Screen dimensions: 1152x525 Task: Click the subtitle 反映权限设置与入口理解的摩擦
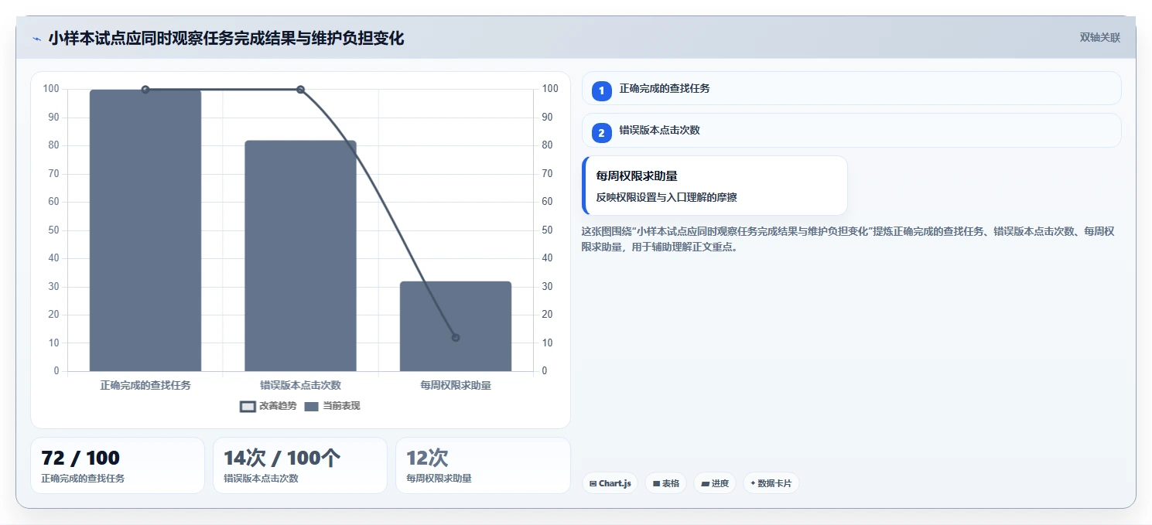pos(666,197)
